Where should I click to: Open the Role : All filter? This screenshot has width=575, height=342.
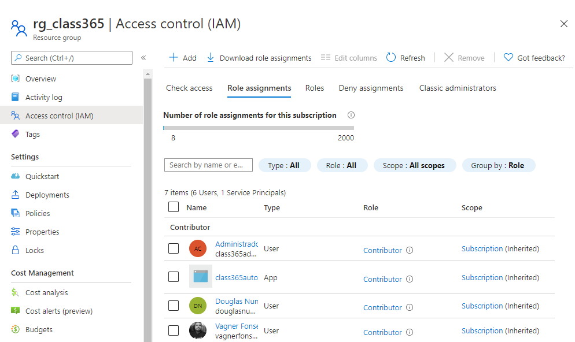click(x=342, y=165)
